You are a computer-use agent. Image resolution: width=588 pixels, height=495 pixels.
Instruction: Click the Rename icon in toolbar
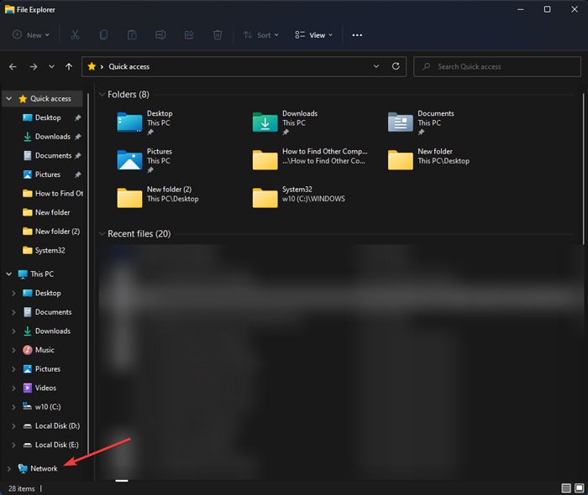[160, 35]
